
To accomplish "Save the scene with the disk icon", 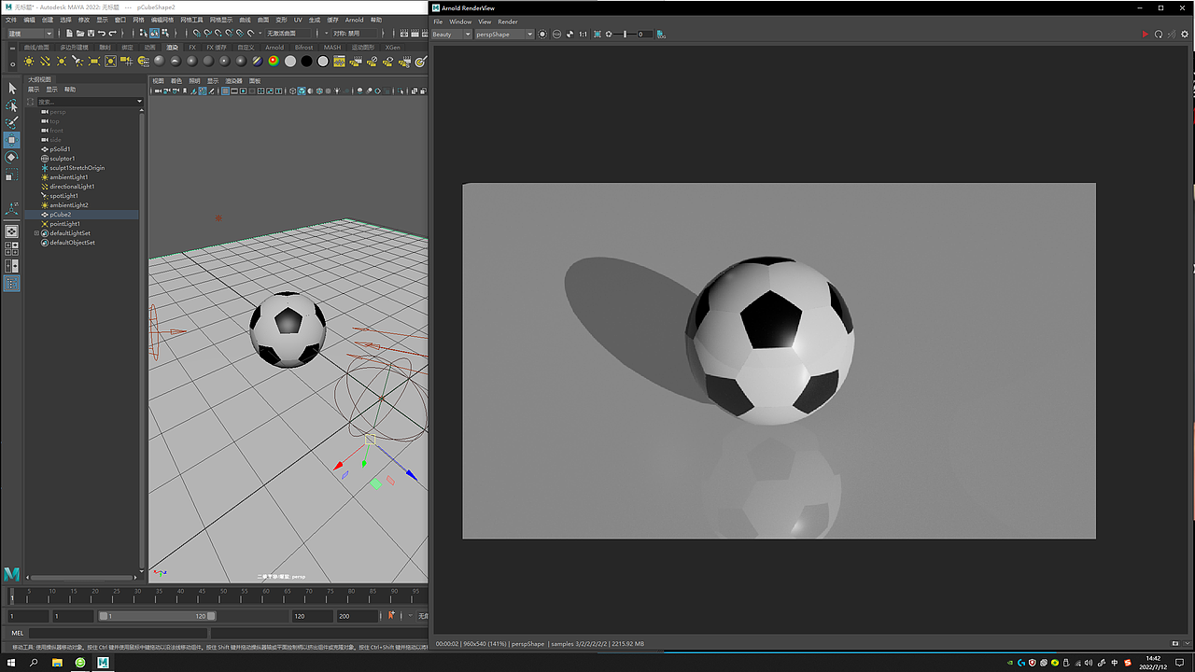I will point(91,34).
